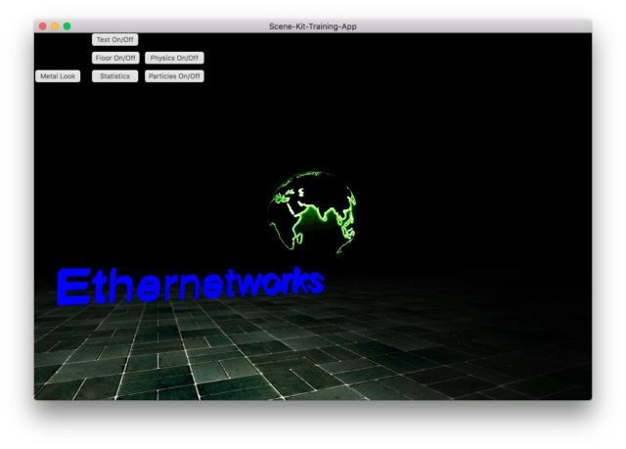Show the scene Statistics

[115, 75]
